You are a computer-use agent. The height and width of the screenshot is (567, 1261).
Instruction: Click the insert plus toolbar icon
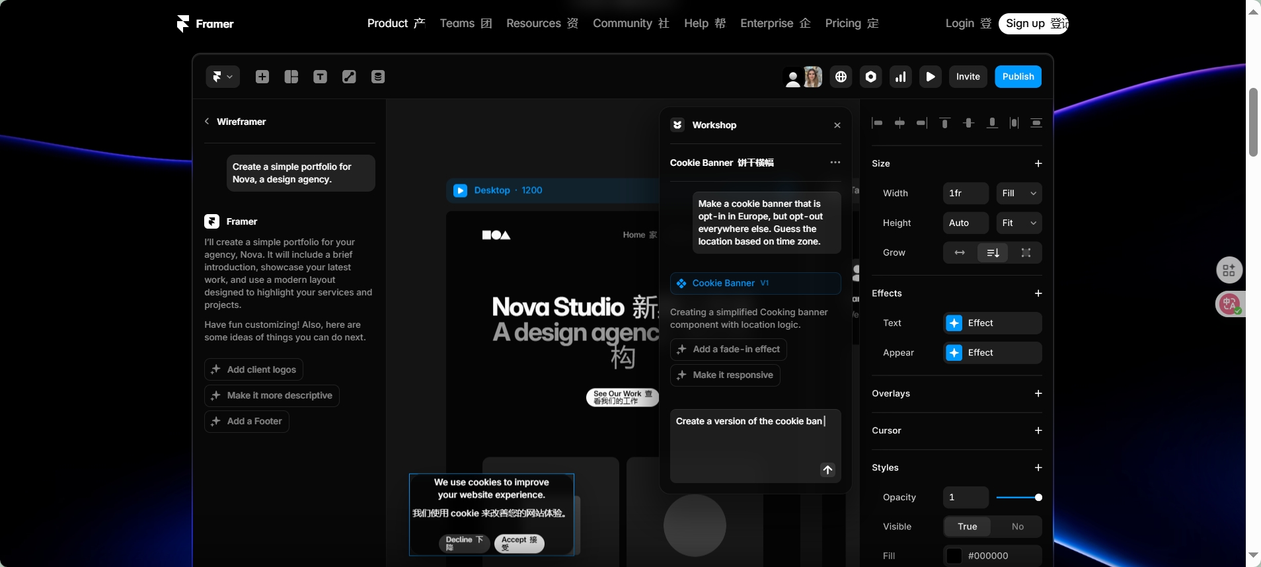point(262,77)
